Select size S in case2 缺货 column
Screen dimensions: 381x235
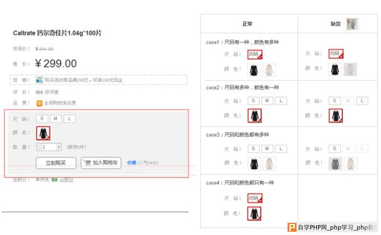click(x=335, y=101)
